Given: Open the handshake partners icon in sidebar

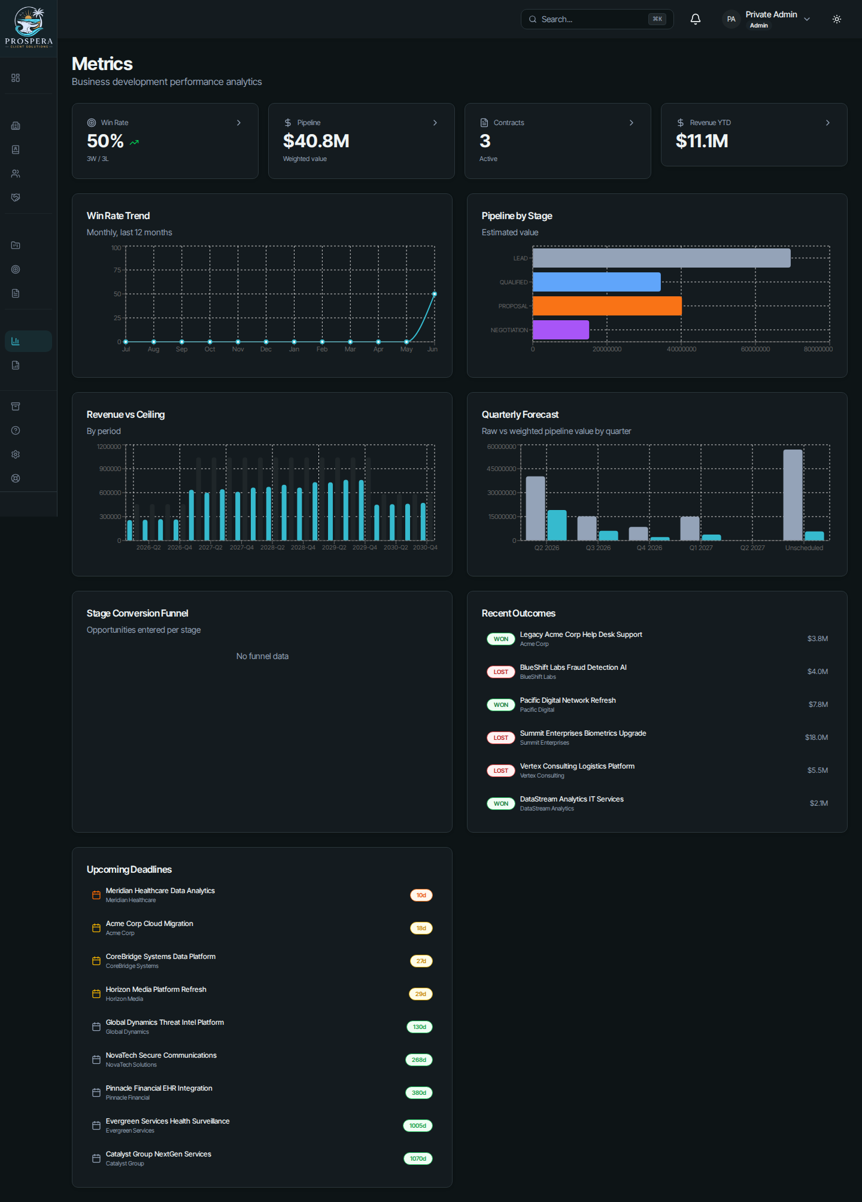Looking at the screenshot, I should [x=16, y=198].
